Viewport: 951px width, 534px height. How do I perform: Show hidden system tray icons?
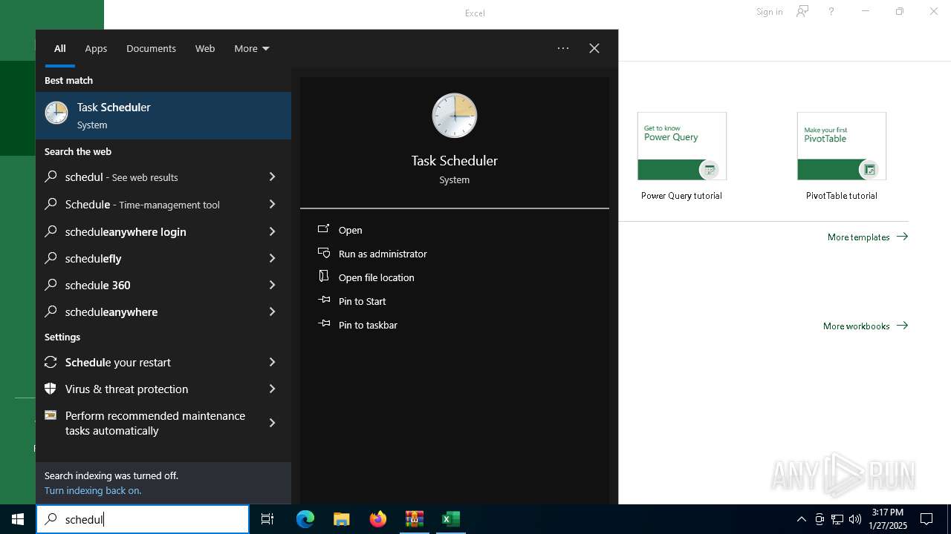point(801,519)
